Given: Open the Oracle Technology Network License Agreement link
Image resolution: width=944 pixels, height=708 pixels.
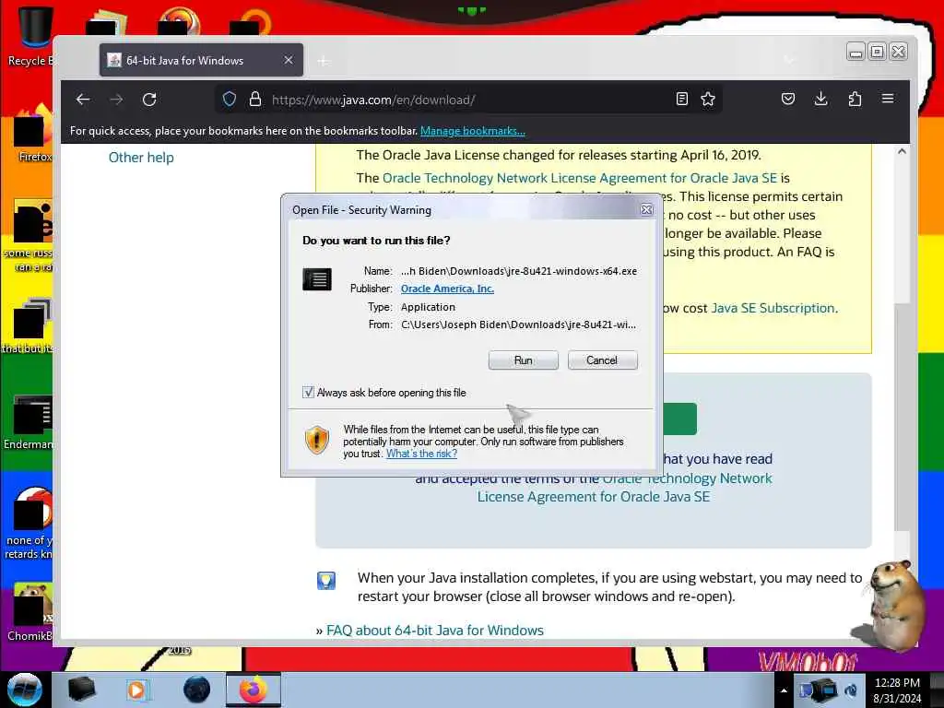Looking at the screenshot, I should coord(580,178).
